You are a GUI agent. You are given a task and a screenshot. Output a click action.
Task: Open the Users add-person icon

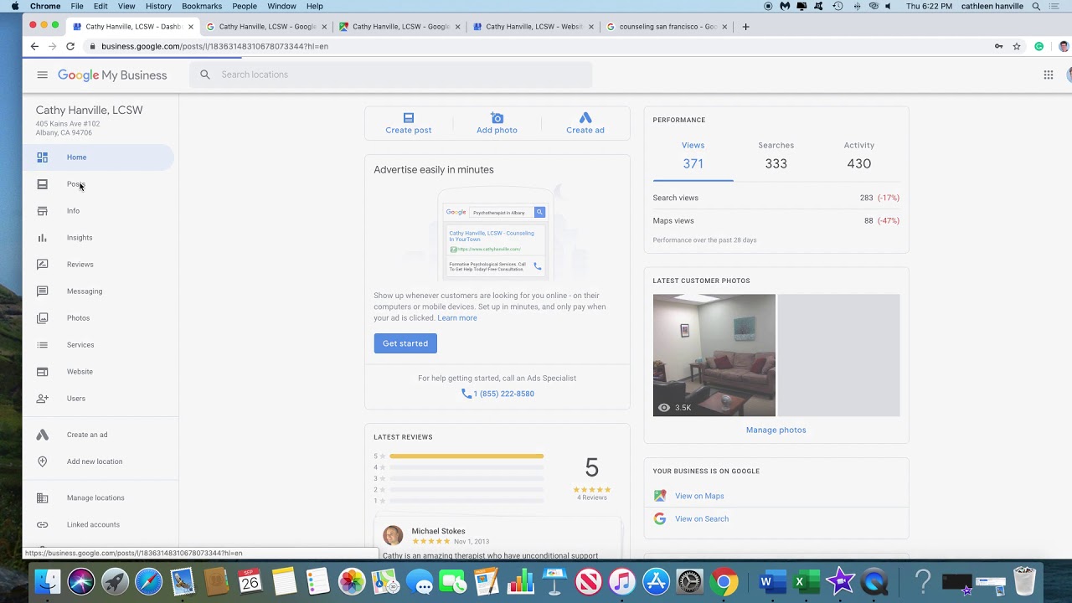pos(42,399)
